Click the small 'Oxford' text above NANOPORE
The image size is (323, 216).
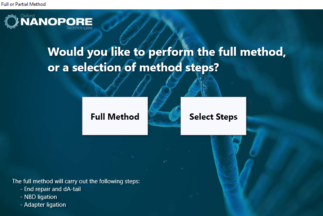27,16
